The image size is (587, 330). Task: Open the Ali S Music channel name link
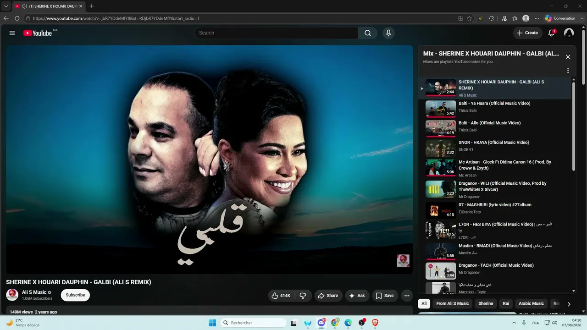(34, 292)
